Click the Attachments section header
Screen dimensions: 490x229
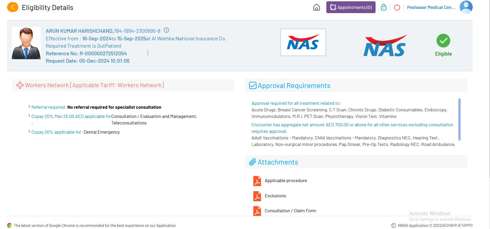point(278,162)
